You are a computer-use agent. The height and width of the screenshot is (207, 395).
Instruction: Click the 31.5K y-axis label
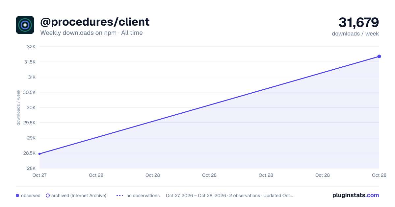tap(29, 62)
